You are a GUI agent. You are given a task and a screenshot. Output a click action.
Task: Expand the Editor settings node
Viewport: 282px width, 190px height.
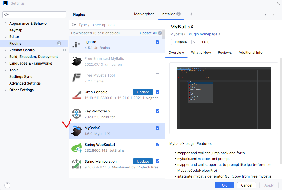click(6, 37)
